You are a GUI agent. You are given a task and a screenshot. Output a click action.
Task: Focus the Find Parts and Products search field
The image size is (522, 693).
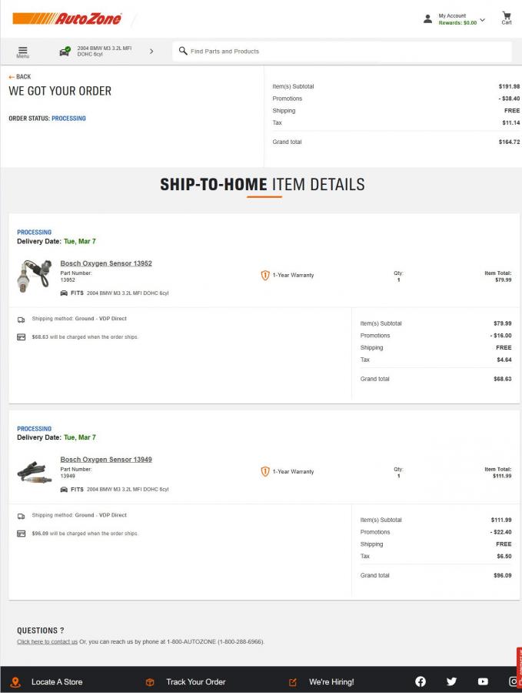click(346, 52)
